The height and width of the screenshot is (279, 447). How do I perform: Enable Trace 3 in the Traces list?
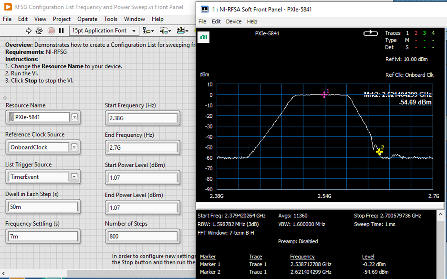424,33
